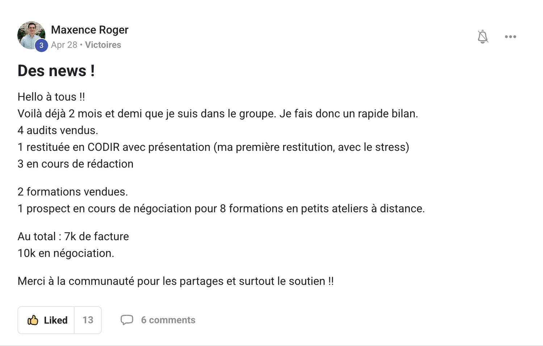
Task: Click the thumbs-up Liked icon
Action: 33,320
